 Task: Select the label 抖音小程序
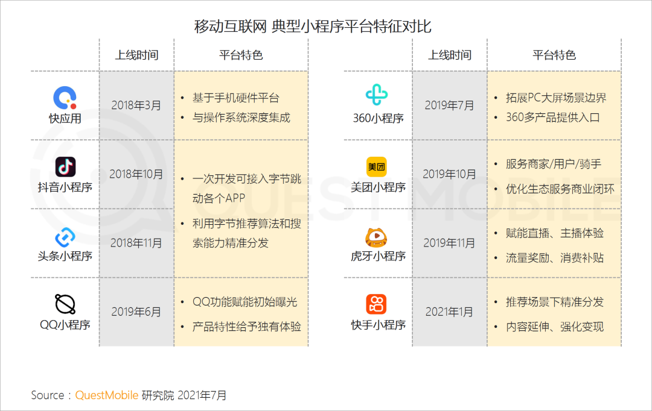(65, 187)
